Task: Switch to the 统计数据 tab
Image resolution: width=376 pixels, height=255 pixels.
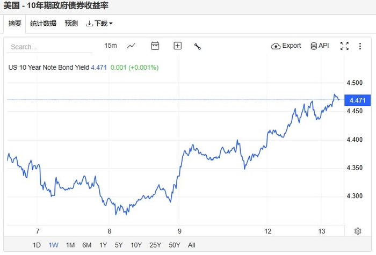Action: point(43,24)
